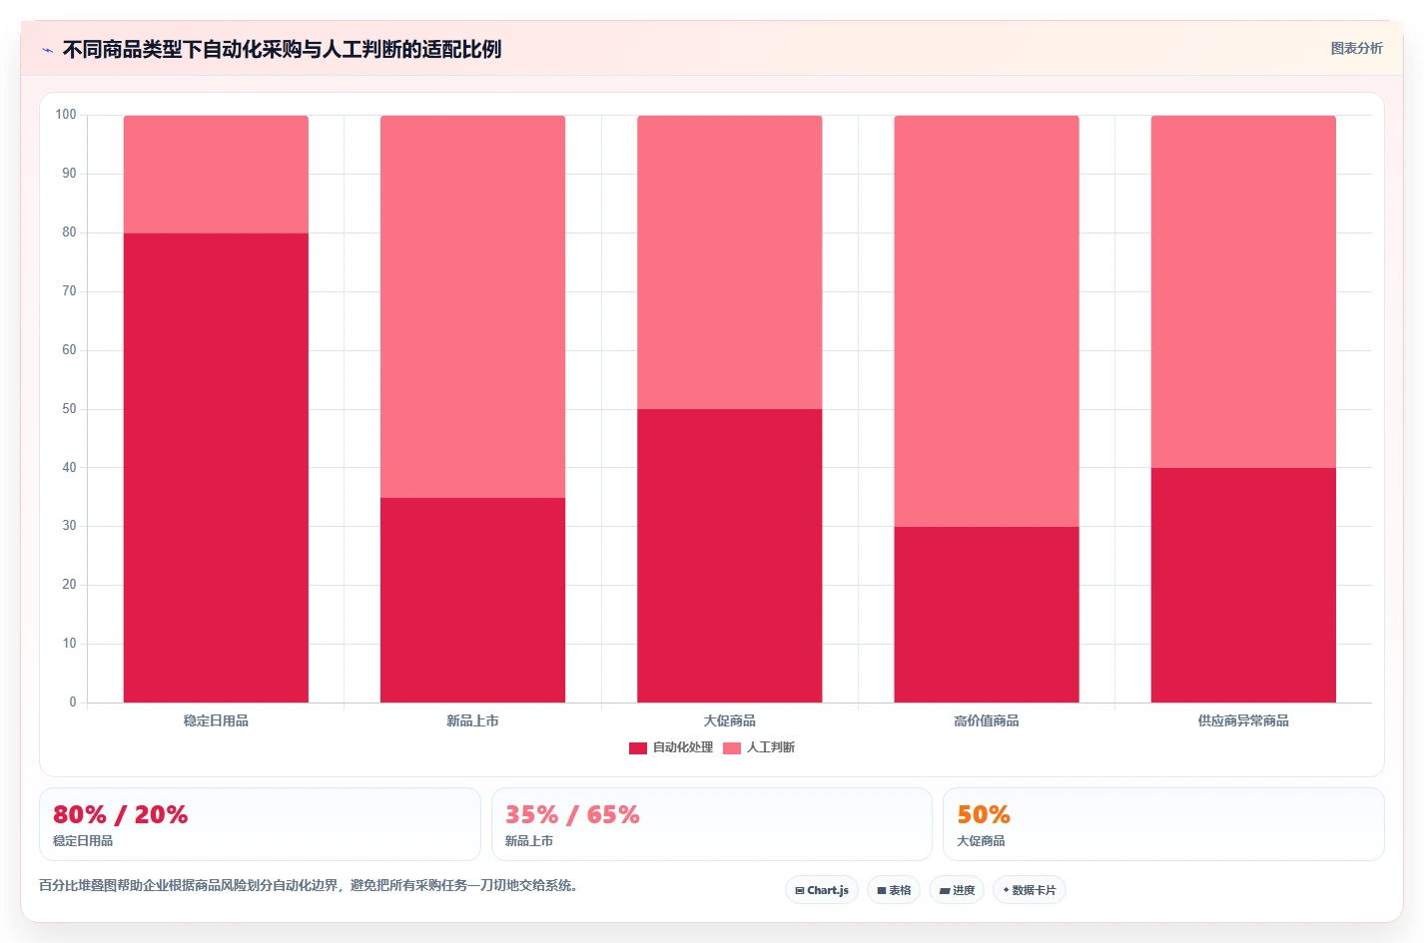Click the 人工判断 legend label
Viewport: 1424px width, 943px height.
[771, 747]
